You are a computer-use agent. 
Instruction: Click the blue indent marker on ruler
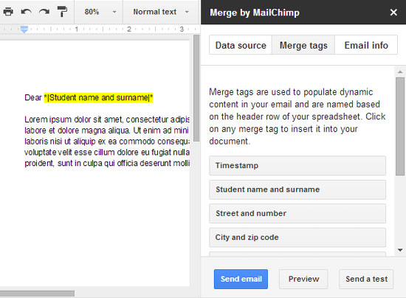pyautogui.click(x=24, y=30)
